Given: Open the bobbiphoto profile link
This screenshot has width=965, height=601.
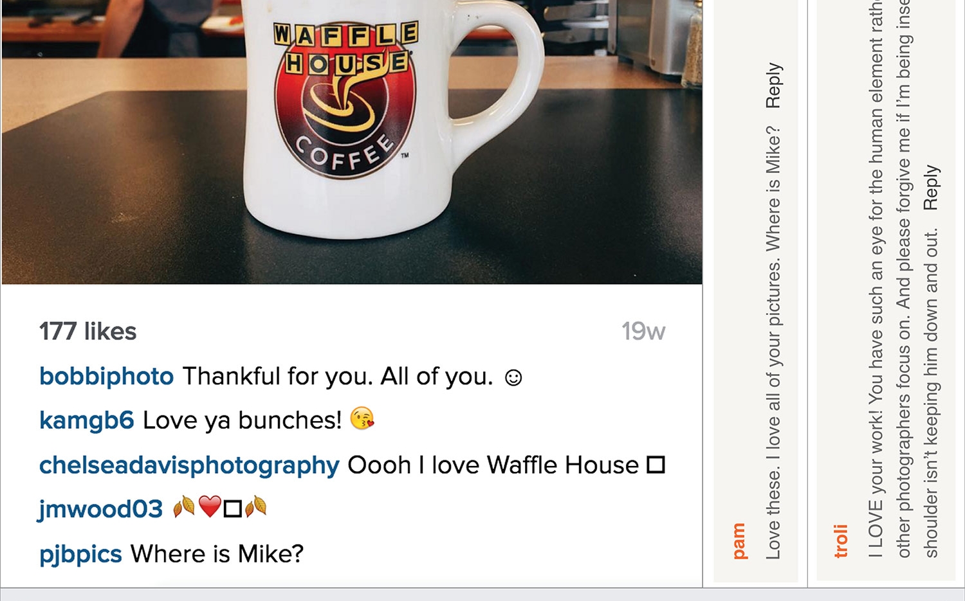Looking at the screenshot, I should pos(106,377).
